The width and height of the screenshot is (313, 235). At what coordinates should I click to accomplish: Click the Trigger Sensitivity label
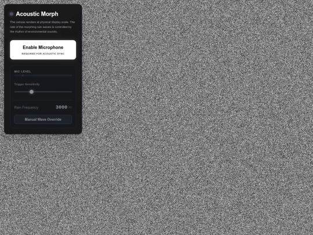[27, 84]
